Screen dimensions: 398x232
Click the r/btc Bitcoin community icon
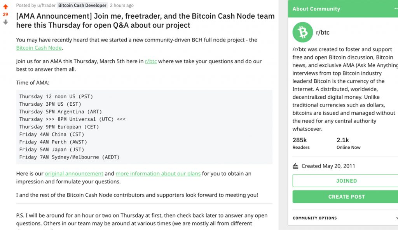pos(301,32)
